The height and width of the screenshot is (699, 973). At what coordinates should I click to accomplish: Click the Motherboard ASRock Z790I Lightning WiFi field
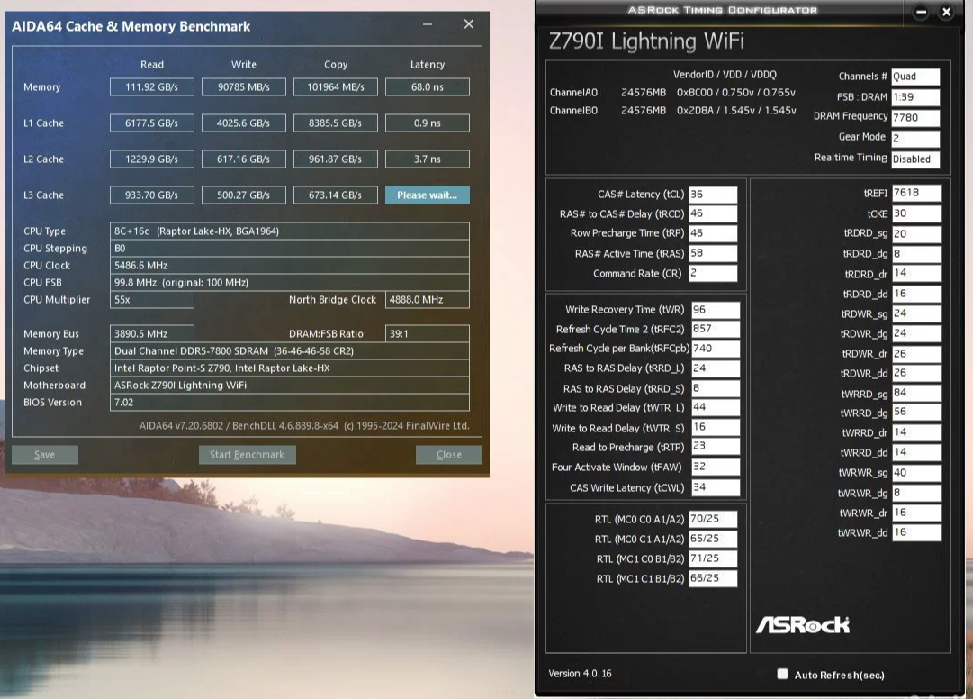[x=290, y=385]
